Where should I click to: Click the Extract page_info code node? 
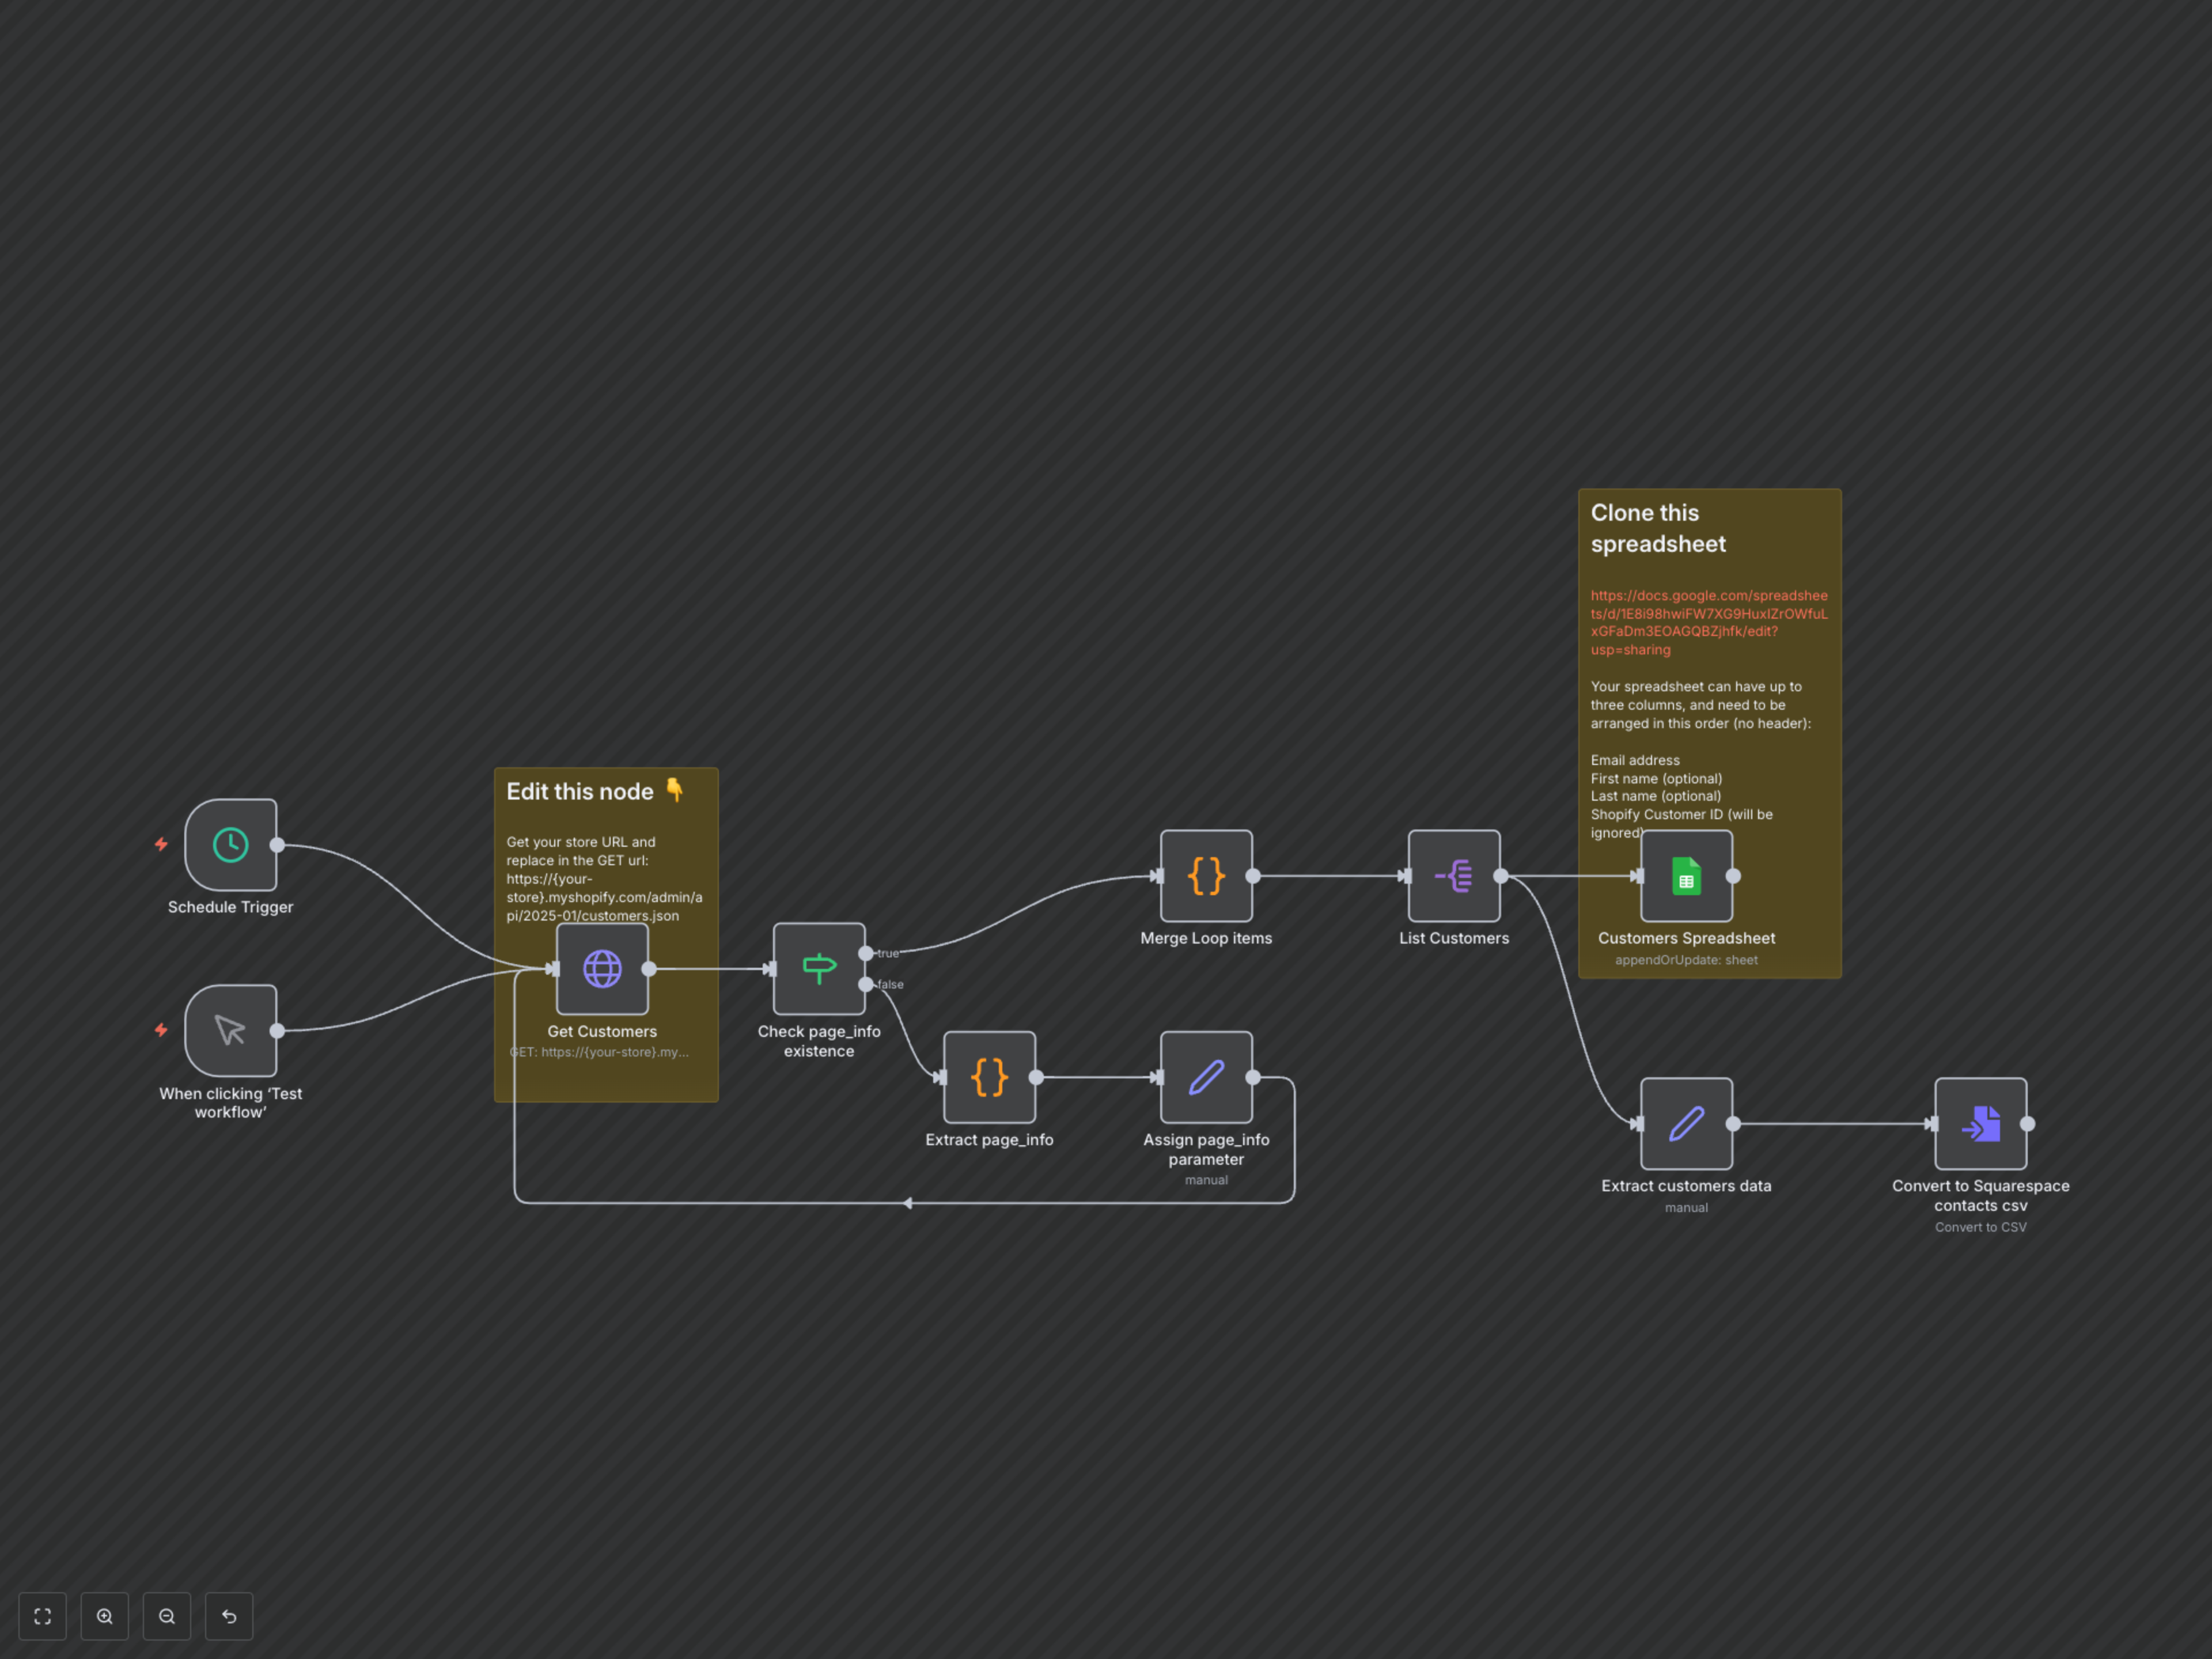pos(989,1077)
